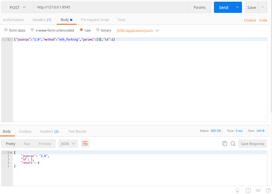The height and width of the screenshot is (194, 272).
Task: Click into request body JSON editor line
Action: [140, 39]
